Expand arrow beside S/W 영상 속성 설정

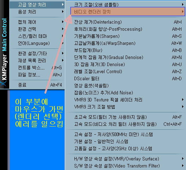click(x=183, y=166)
